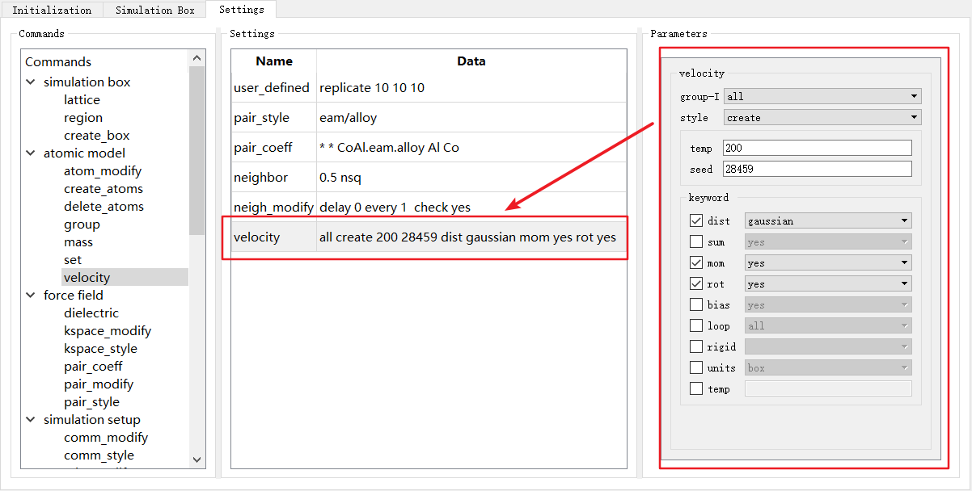Screen dimensions: 972x491
Task: Select the pair_style command in tree
Action: coord(91,402)
